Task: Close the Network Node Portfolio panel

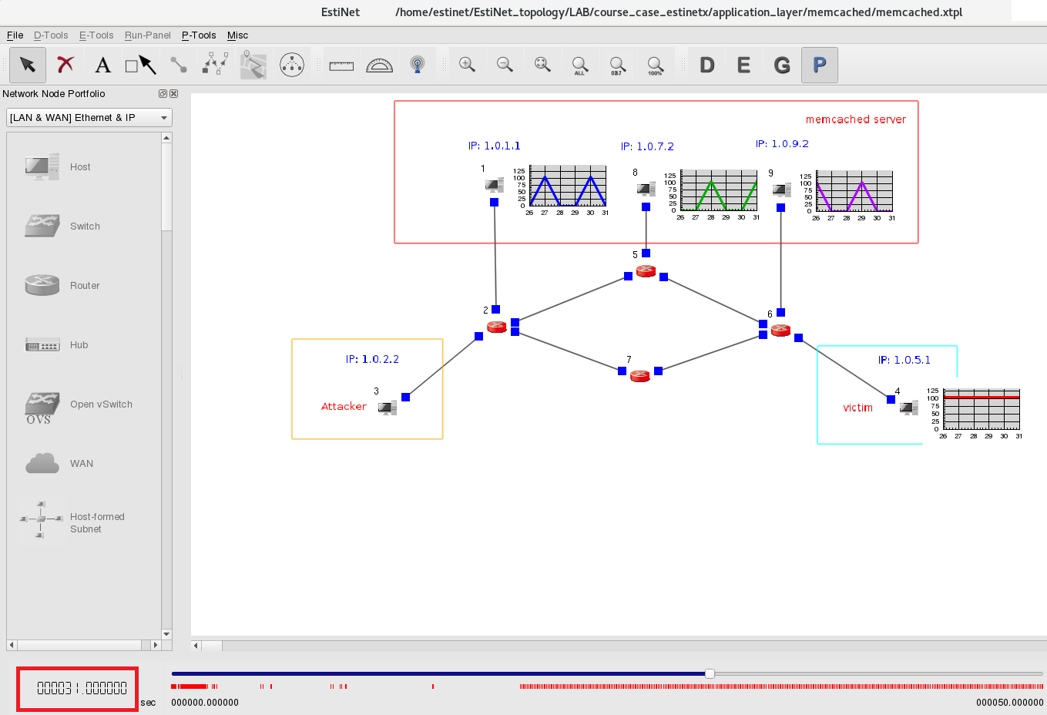Action: click(x=174, y=94)
